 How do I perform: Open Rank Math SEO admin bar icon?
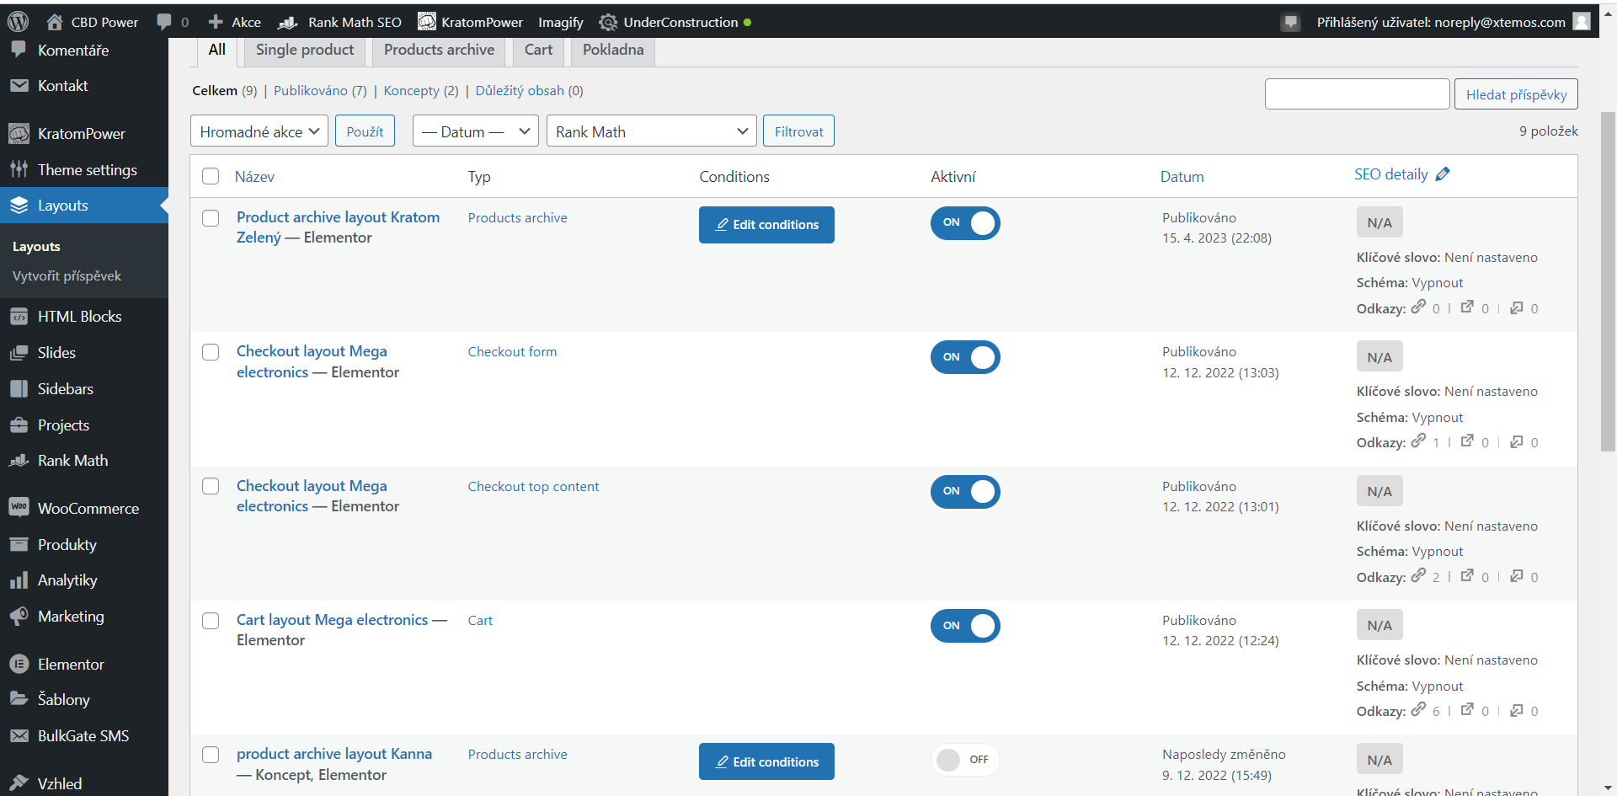coord(288,22)
